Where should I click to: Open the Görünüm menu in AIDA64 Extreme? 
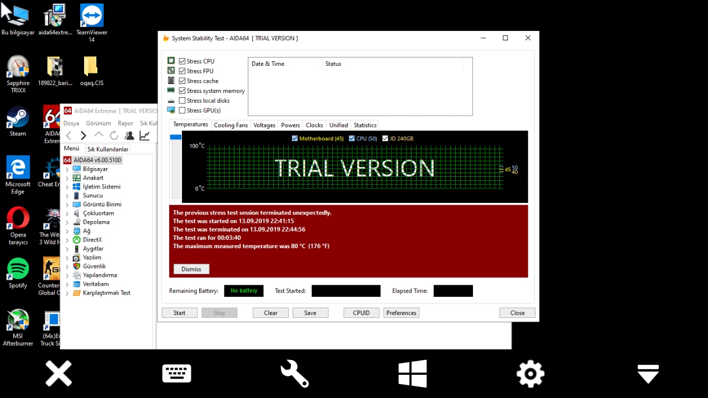point(98,123)
